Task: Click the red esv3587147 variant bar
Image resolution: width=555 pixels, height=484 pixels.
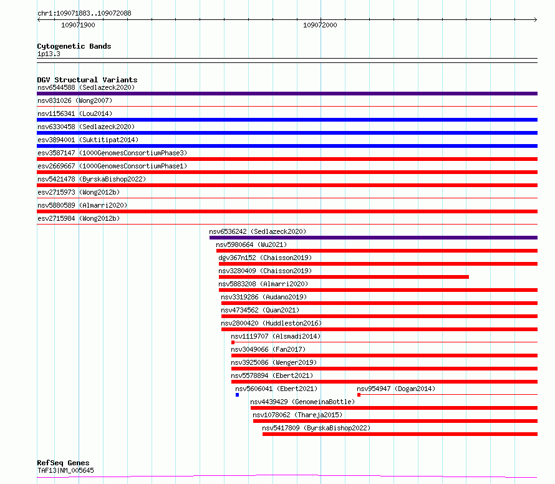Action: pyautogui.click(x=287, y=159)
